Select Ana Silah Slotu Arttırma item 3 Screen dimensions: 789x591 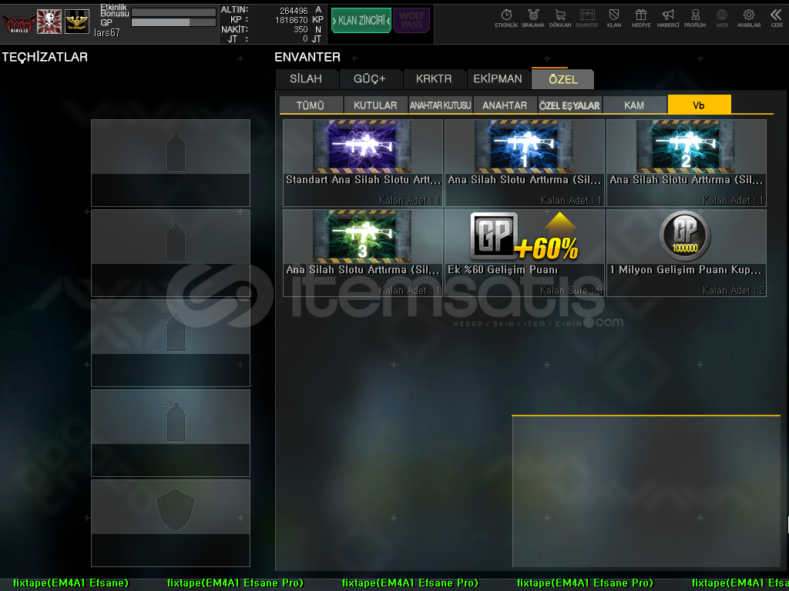point(362,252)
